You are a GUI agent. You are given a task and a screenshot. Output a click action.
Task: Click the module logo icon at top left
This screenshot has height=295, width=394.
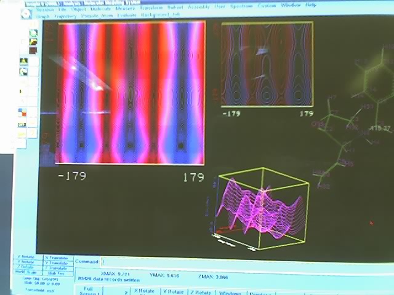click(x=26, y=14)
